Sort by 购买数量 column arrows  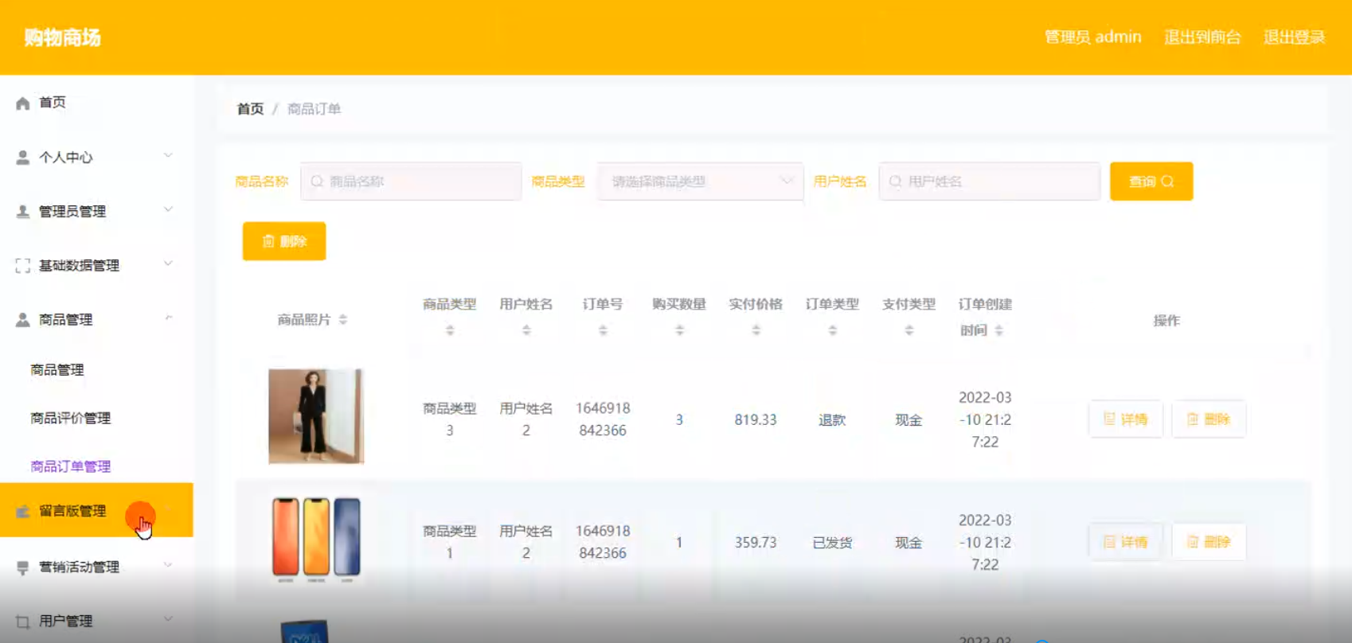[x=679, y=330]
